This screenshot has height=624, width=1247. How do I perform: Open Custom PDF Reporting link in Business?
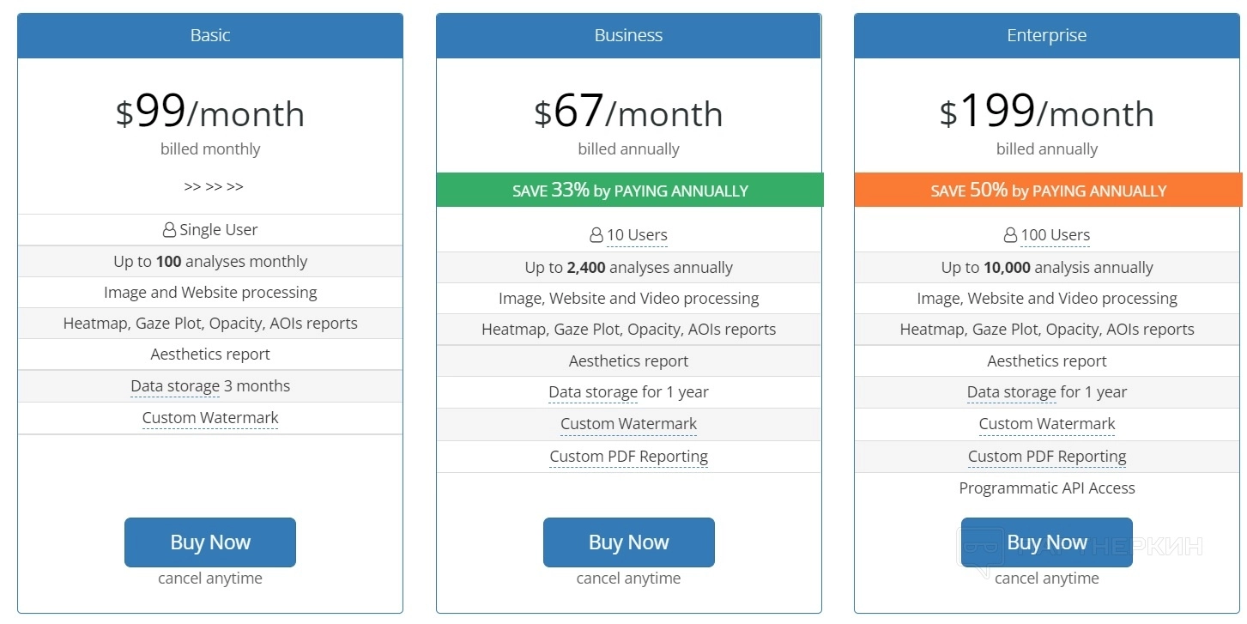pos(628,457)
